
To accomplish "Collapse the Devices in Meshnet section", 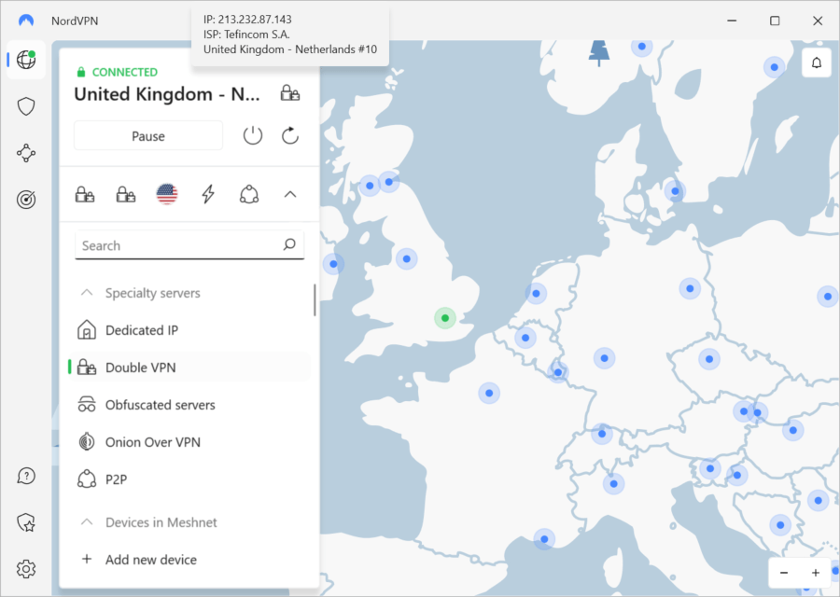I will click(x=86, y=522).
